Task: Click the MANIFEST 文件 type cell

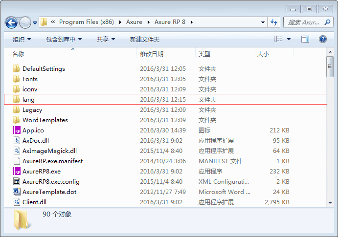Action: click(220, 161)
